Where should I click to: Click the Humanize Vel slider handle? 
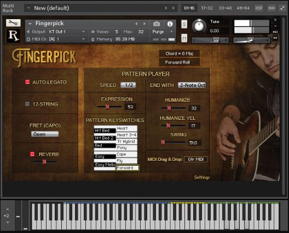(x=168, y=126)
